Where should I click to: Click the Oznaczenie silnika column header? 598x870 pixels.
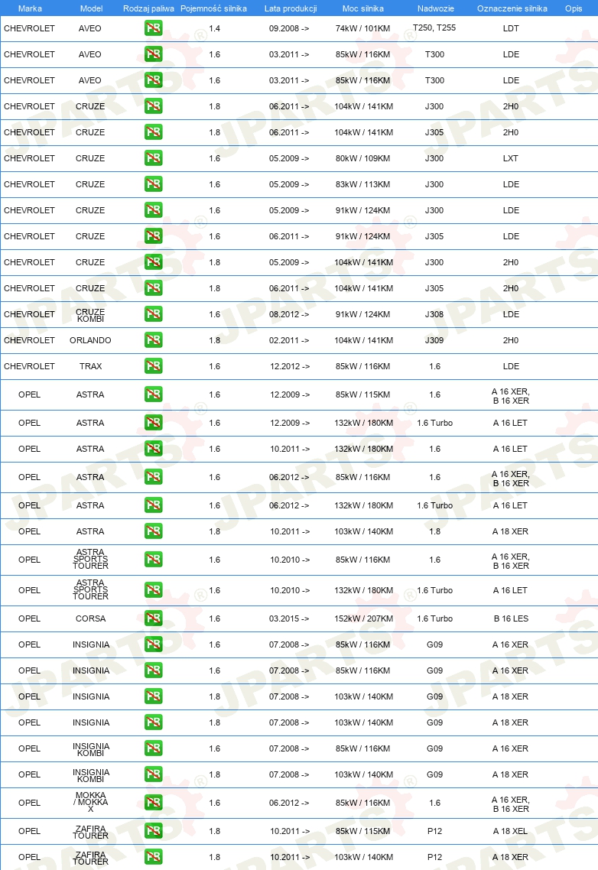pos(512,8)
